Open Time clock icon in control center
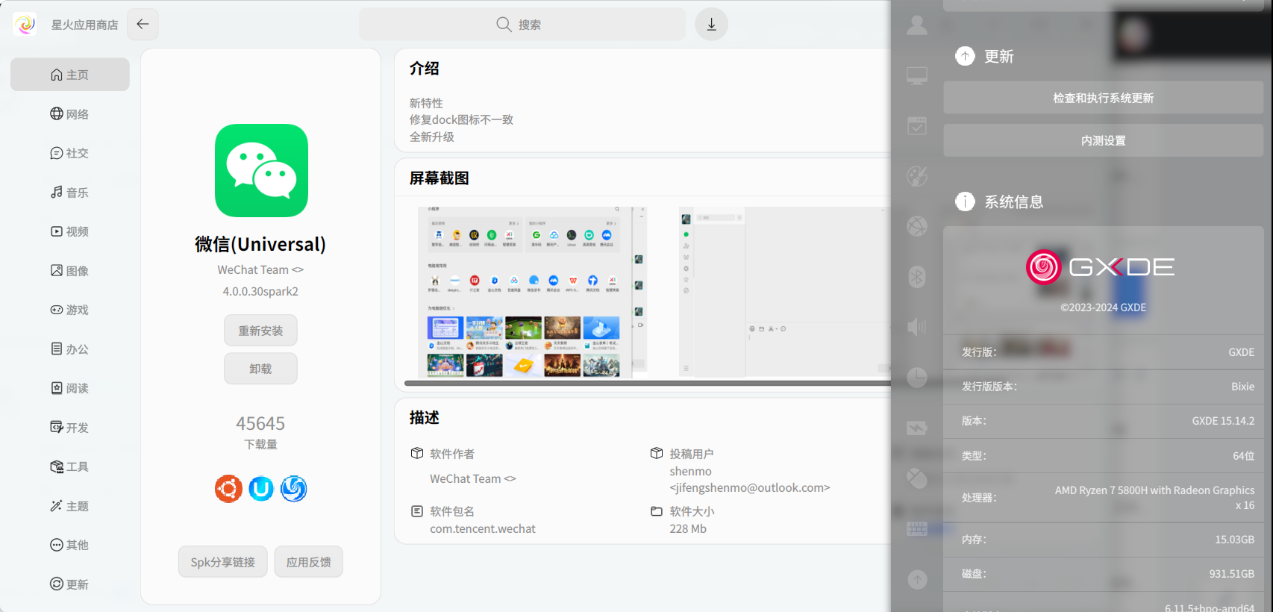Screen dimensions: 1273x612 pyautogui.click(x=917, y=378)
